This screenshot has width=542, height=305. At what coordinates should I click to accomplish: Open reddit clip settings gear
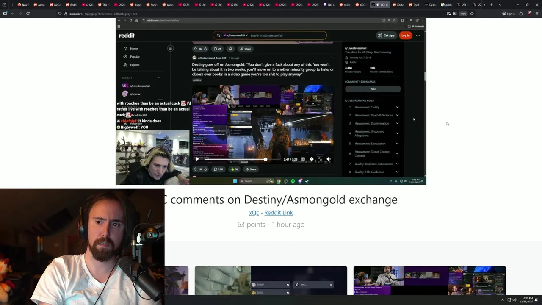coord(312,159)
